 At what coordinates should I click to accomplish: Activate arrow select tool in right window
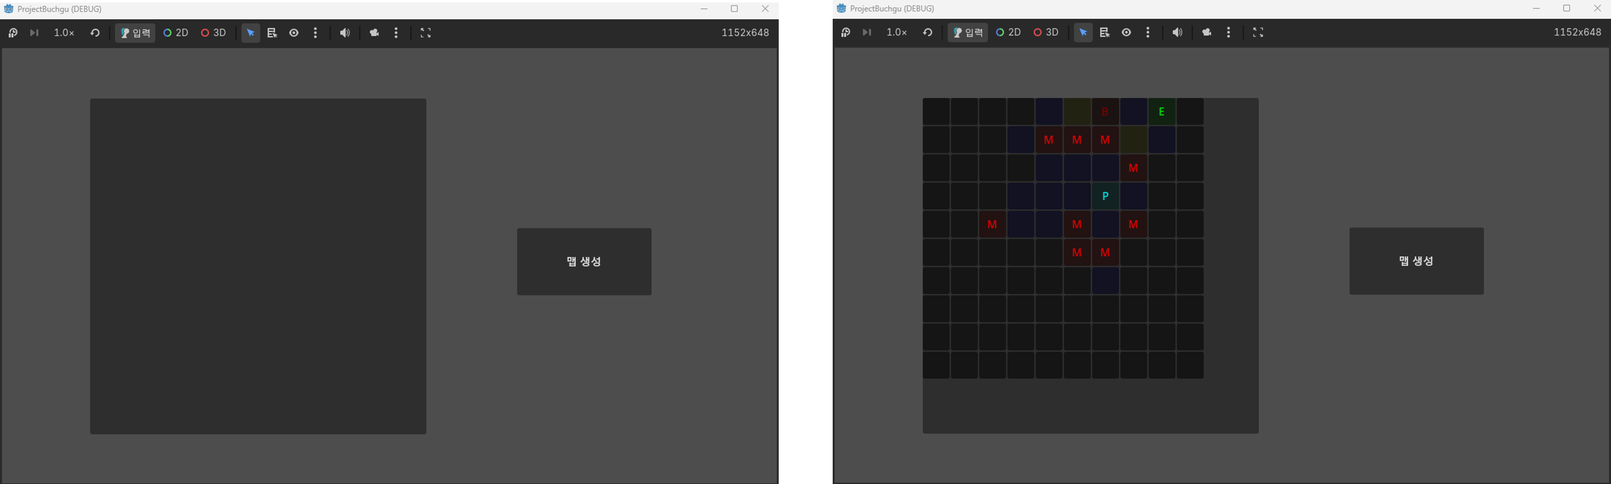(1083, 32)
